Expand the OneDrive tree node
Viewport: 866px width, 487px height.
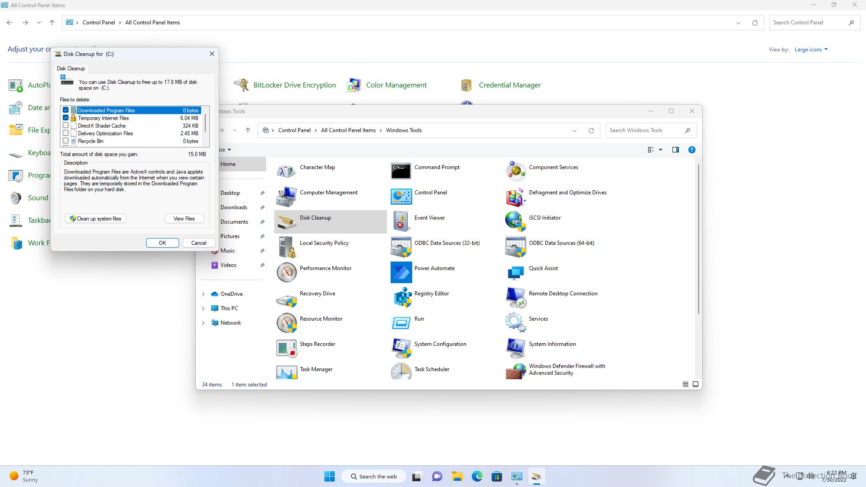(x=203, y=294)
